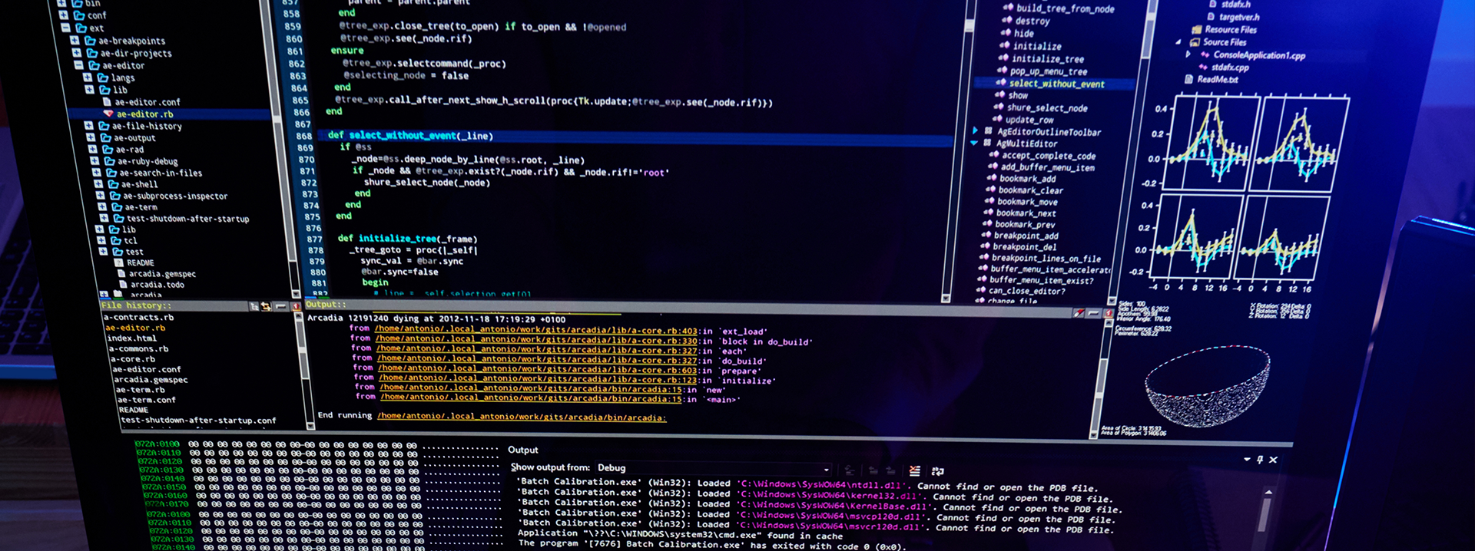1475x551 pixels.
Task: Select arcadia.todo in project tree
Action: (x=157, y=285)
